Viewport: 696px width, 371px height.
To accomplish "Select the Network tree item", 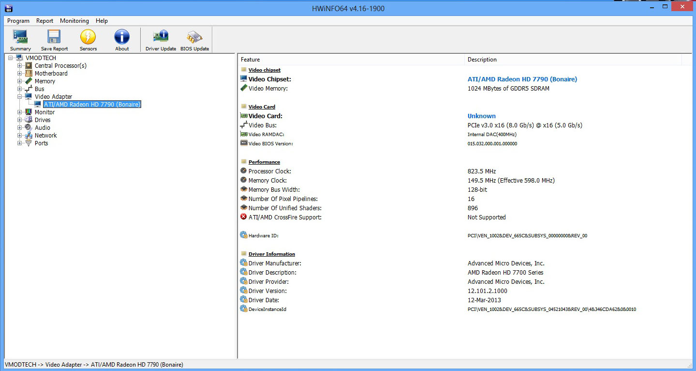I will click(46, 136).
